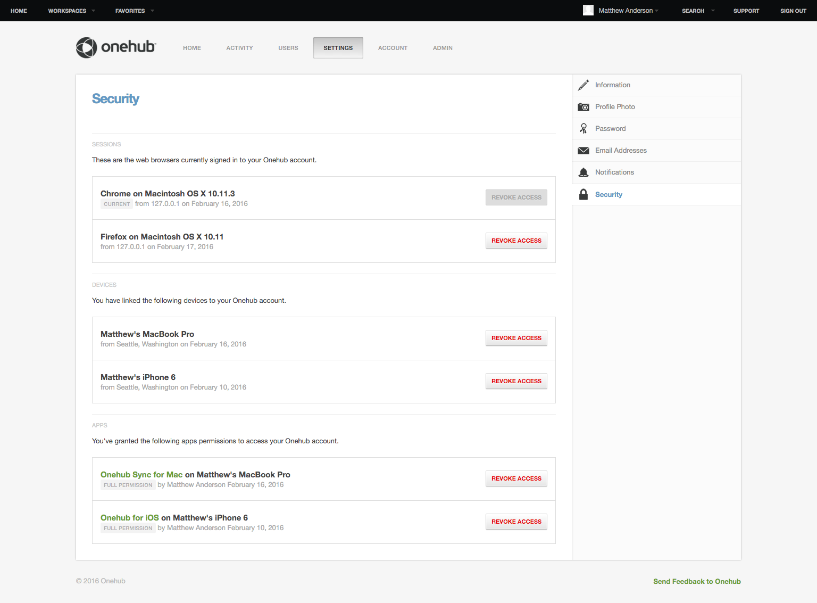
Task: Open the Onehub Sync for Mac link
Action: [x=141, y=475]
